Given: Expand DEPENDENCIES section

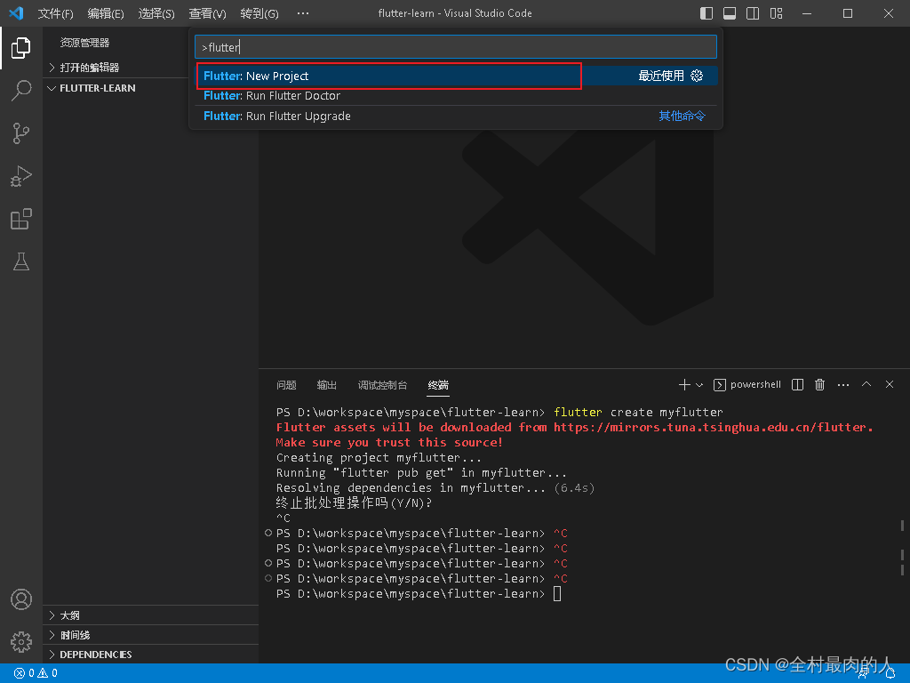Looking at the screenshot, I should point(151,655).
